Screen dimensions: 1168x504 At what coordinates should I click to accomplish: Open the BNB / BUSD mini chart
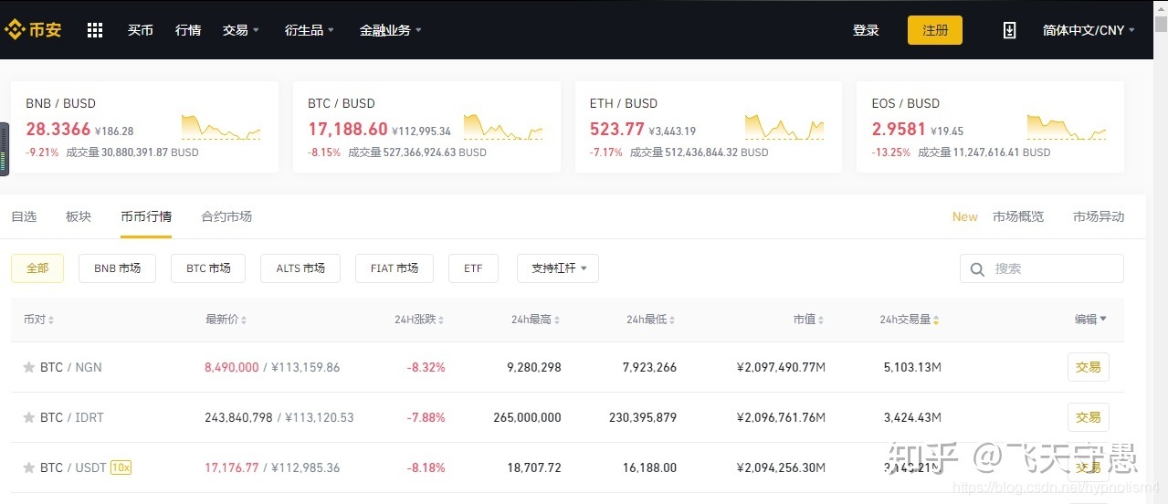pyautogui.click(x=221, y=127)
